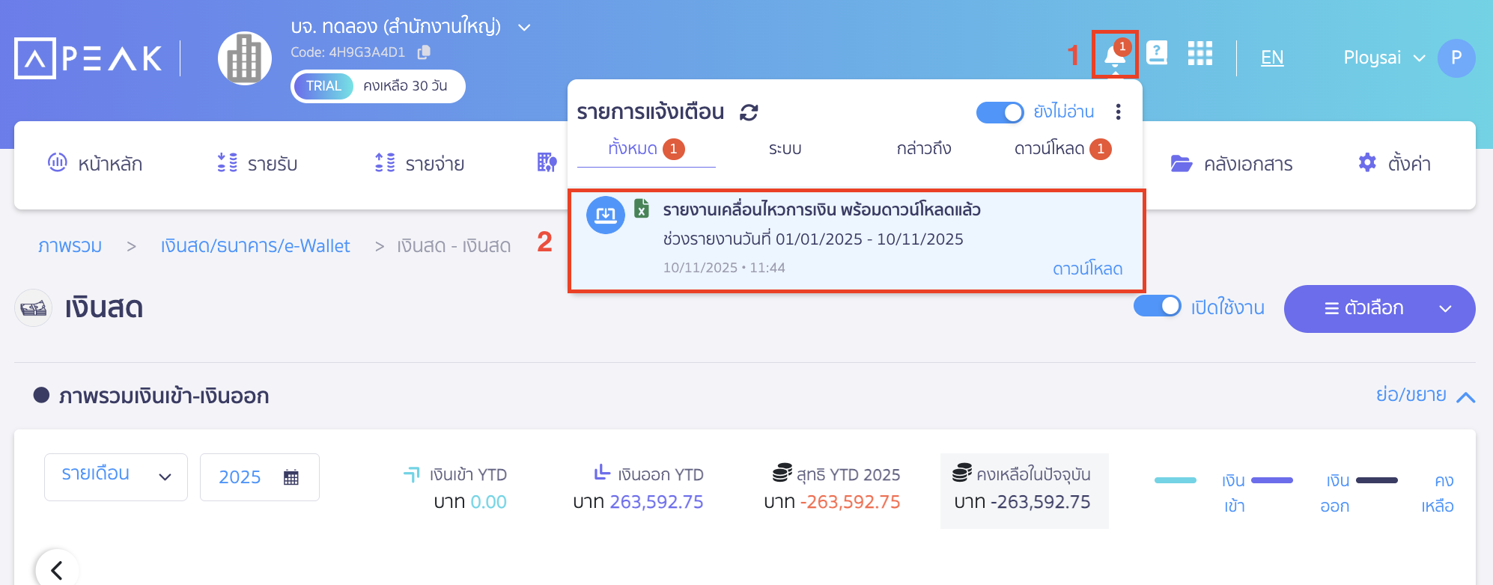Click the cash icon beside เงินสด heading
1493x585 pixels.
34,308
